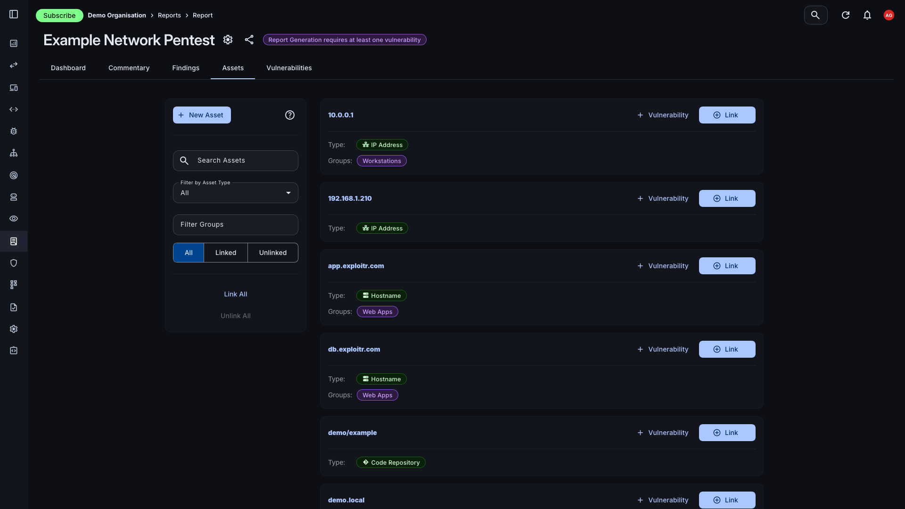Click Link All to link every asset
Screen dimensions: 905x509
coord(236,294)
